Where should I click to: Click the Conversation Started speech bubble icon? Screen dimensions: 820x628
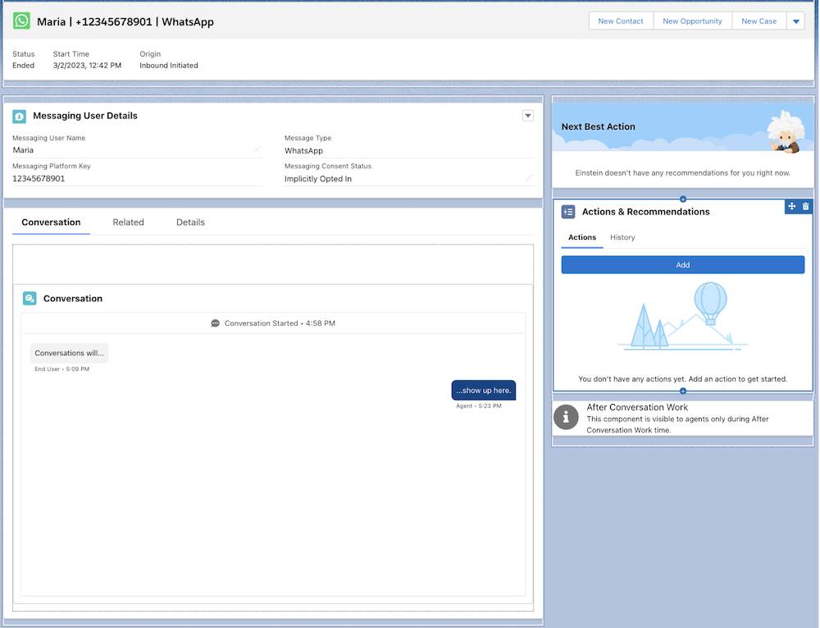[x=215, y=323]
